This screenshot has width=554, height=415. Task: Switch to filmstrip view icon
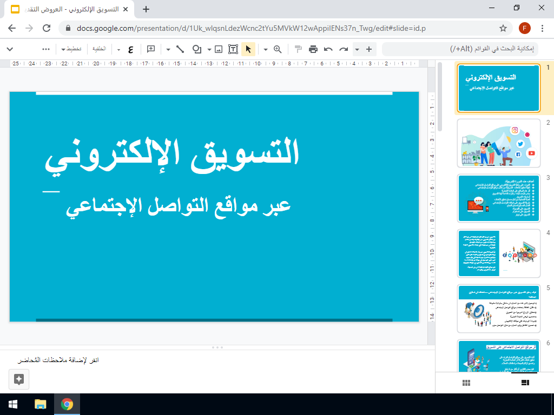(x=525, y=383)
